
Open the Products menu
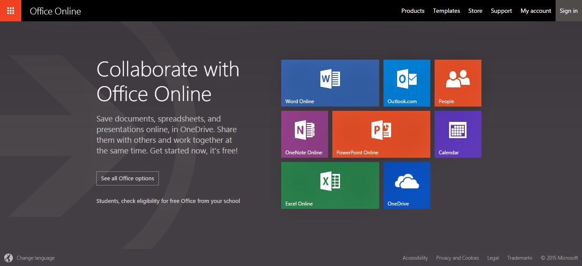click(413, 11)
